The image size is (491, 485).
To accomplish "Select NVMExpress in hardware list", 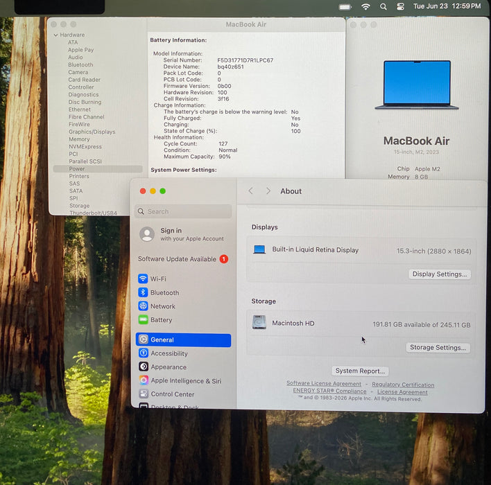I will tap(85, 147).
